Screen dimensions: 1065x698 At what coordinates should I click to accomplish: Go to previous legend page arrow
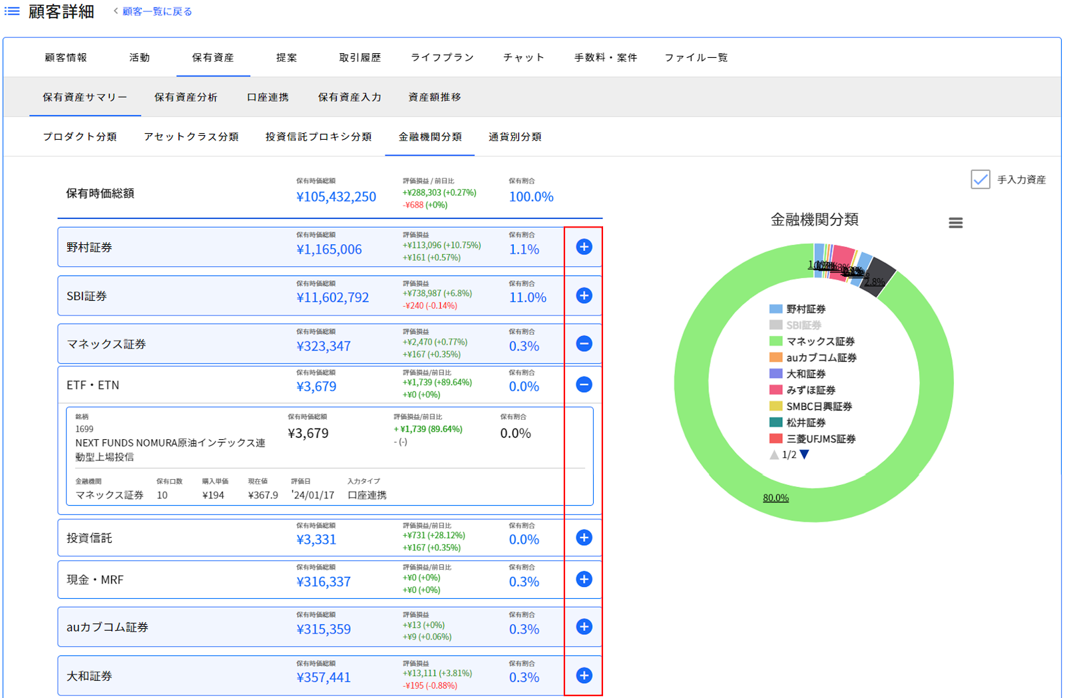774,454
